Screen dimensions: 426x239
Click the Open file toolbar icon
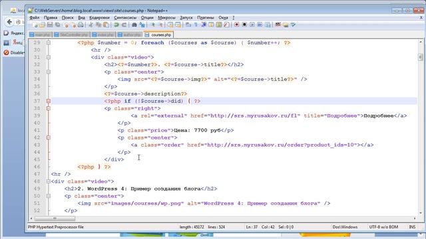coord(42,25)
